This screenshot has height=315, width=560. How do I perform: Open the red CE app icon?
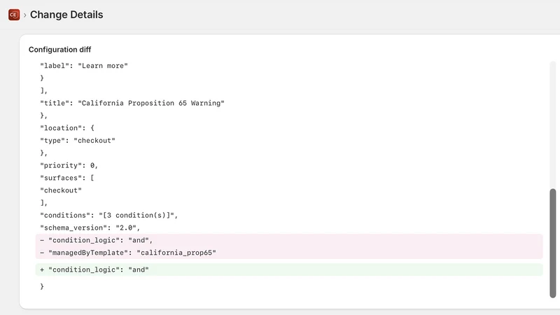pyautogui.click(x=14, y=15)
